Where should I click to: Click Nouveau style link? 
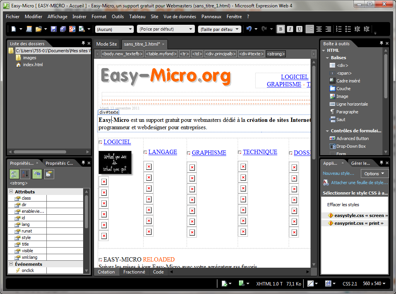point(338,173)
